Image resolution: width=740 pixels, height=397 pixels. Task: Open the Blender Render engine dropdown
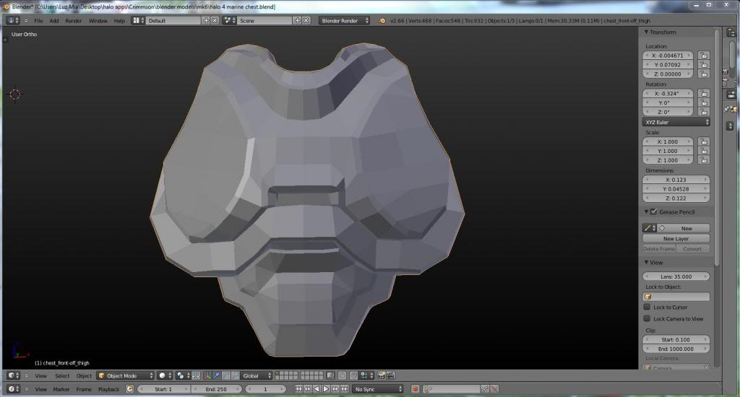344,21
